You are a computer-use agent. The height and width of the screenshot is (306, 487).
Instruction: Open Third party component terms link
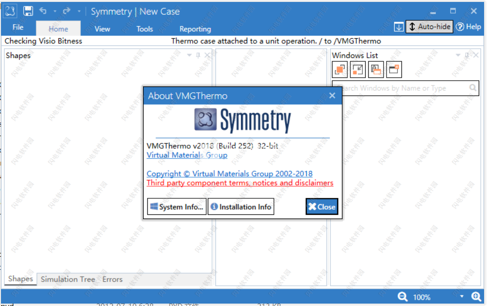point(240,183)
